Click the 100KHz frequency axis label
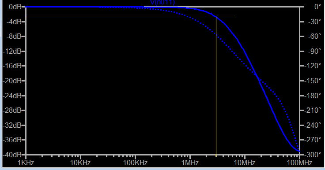 point(136,163)
